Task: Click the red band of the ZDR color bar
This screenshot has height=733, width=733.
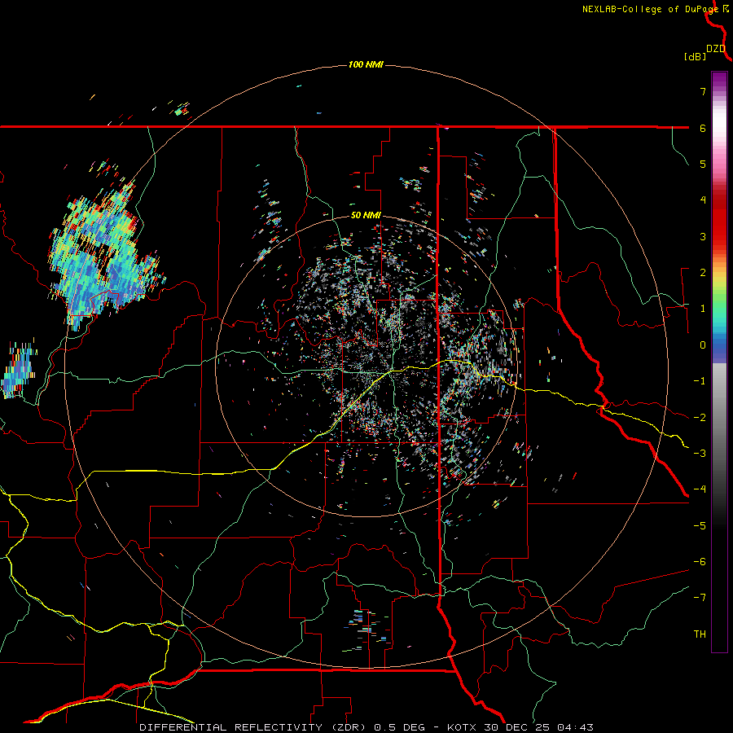Action: [719, 220]
